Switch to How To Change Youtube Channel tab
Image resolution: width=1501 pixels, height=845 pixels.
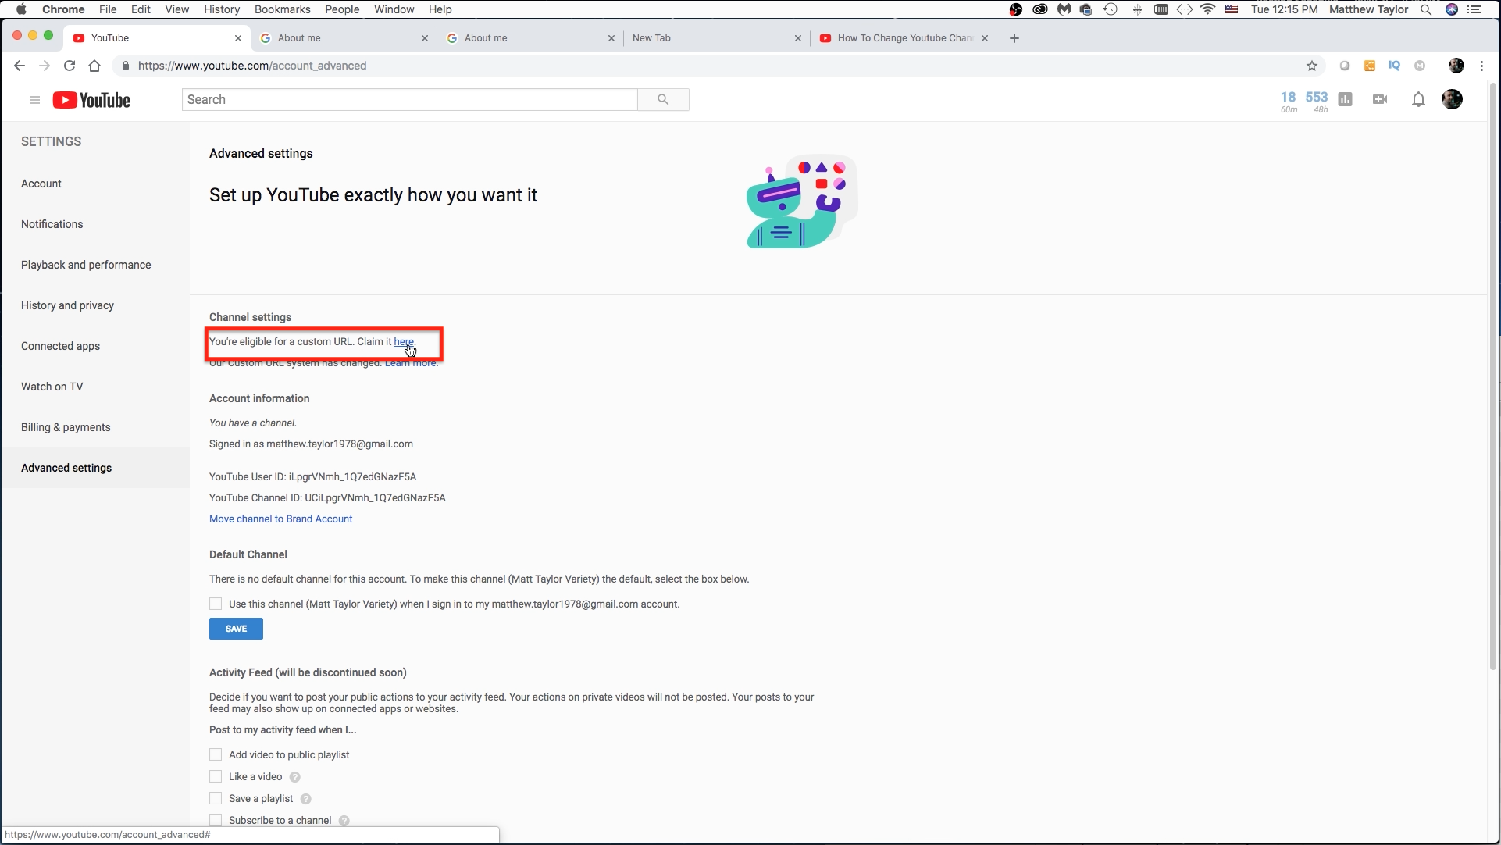coord(904,38)
